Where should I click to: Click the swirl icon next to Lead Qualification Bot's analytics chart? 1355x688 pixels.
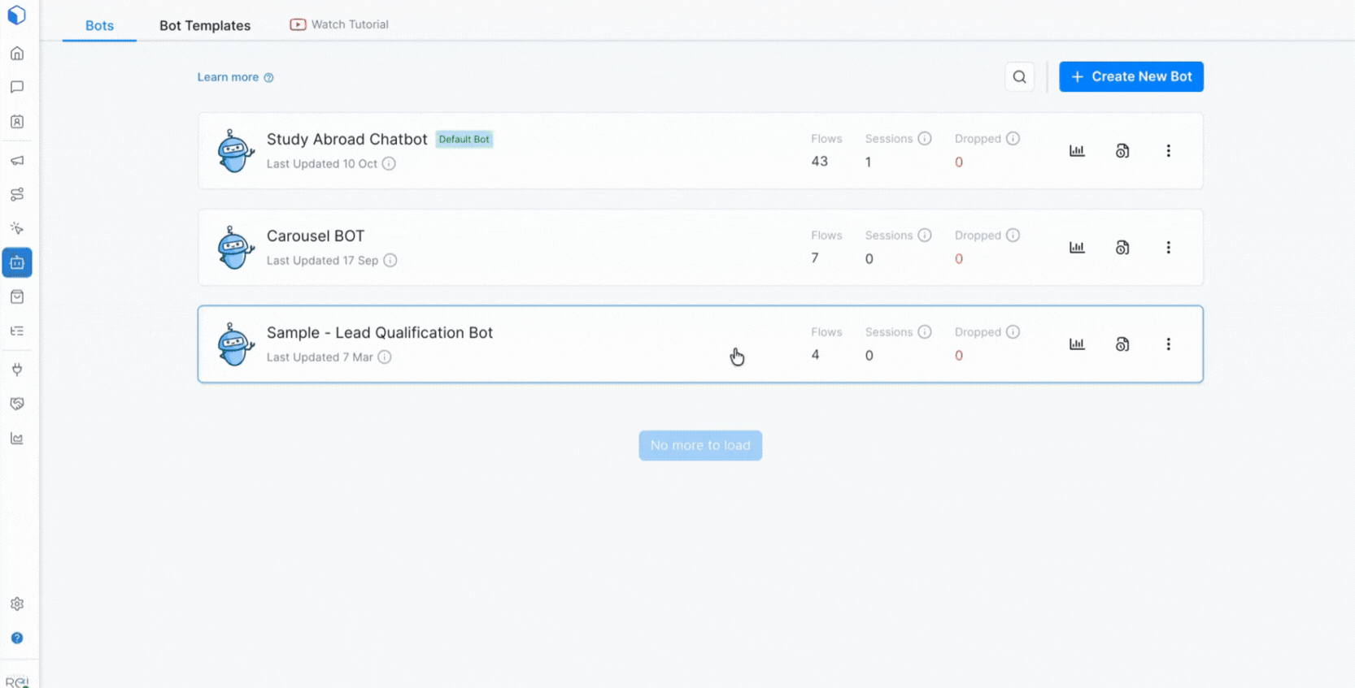1122,344
